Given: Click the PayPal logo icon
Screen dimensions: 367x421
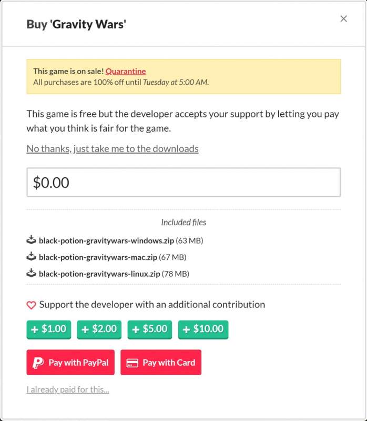Looking at the screenshot, I should click(38, 363).
